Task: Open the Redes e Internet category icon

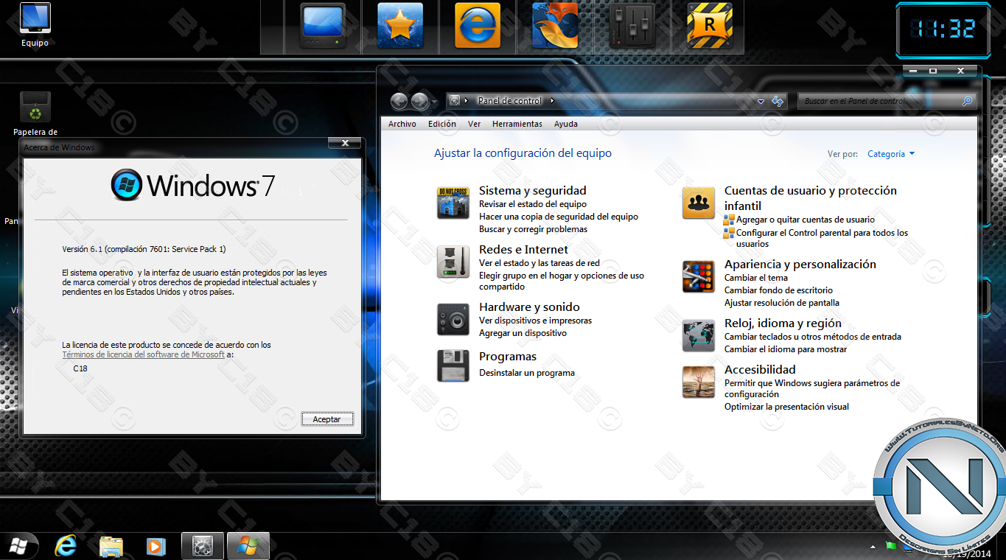Action: (x=453, y=262)
